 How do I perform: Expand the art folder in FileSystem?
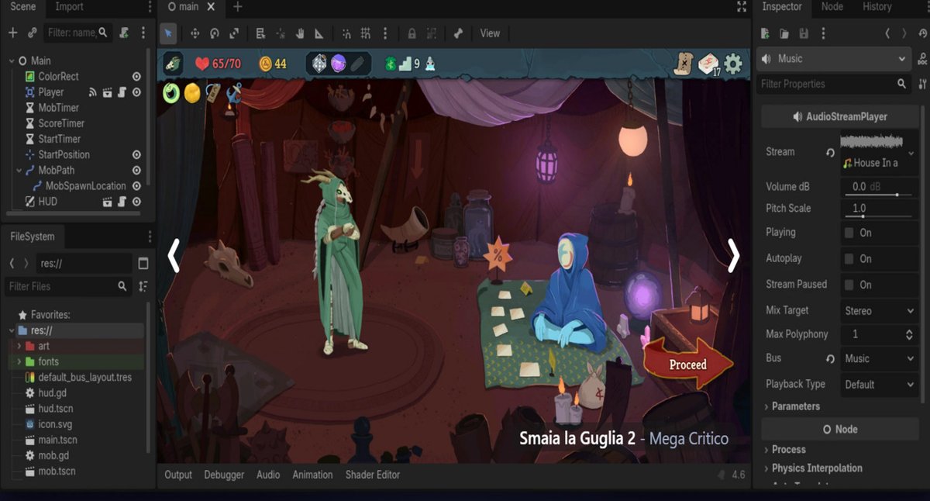point(19,346)
